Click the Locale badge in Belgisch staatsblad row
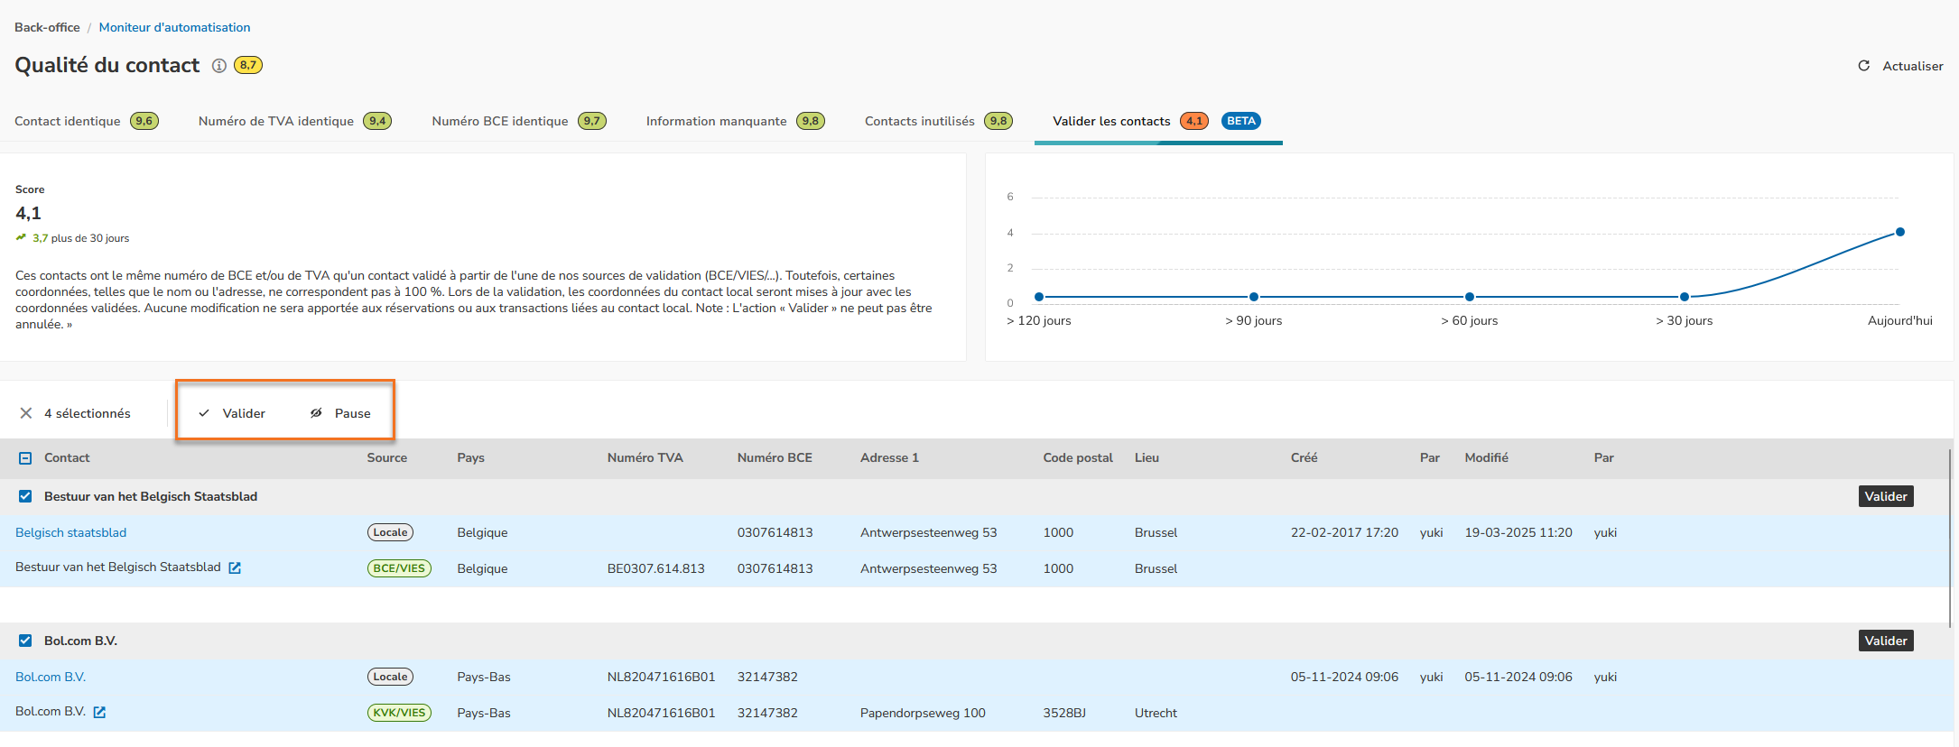1959x747 pixels. point(390,532)
